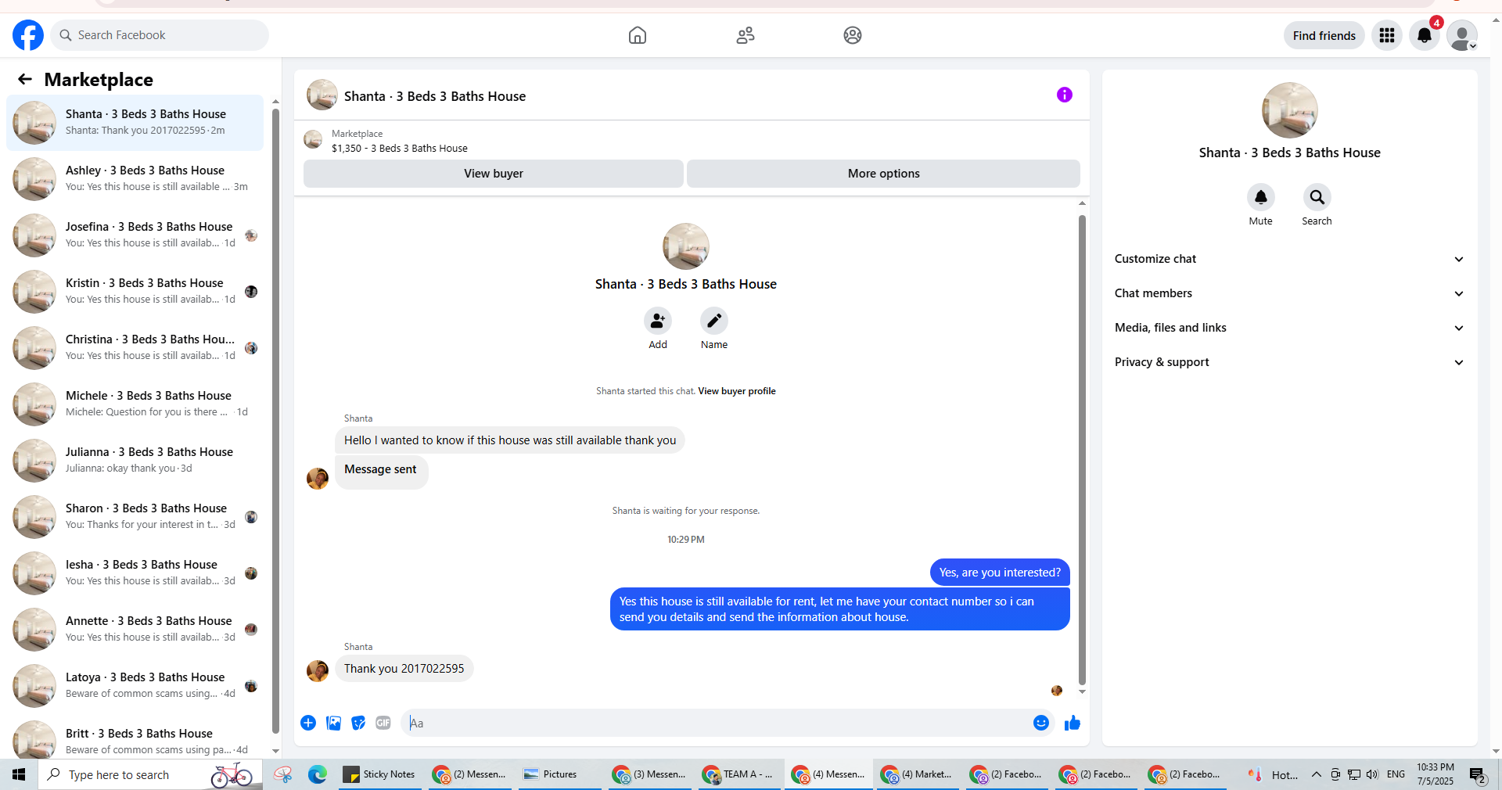The height and width of the screenshot is (790, 1502).
Task: Go to the Home feed icon
Action: click(638, 35)
